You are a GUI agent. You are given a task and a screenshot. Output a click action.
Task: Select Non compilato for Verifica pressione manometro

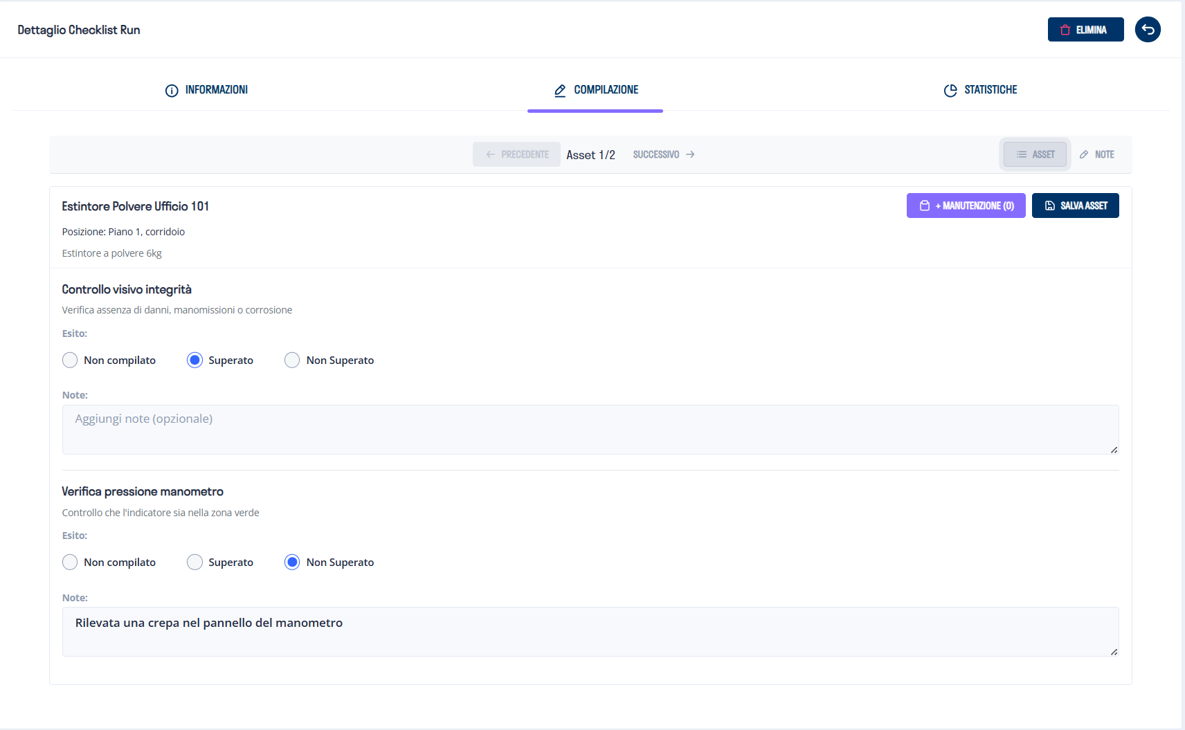coord(70,563)
